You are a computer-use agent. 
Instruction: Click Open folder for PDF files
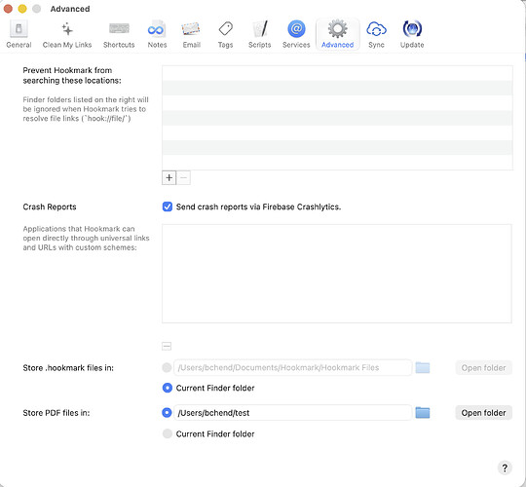[483, 413]
